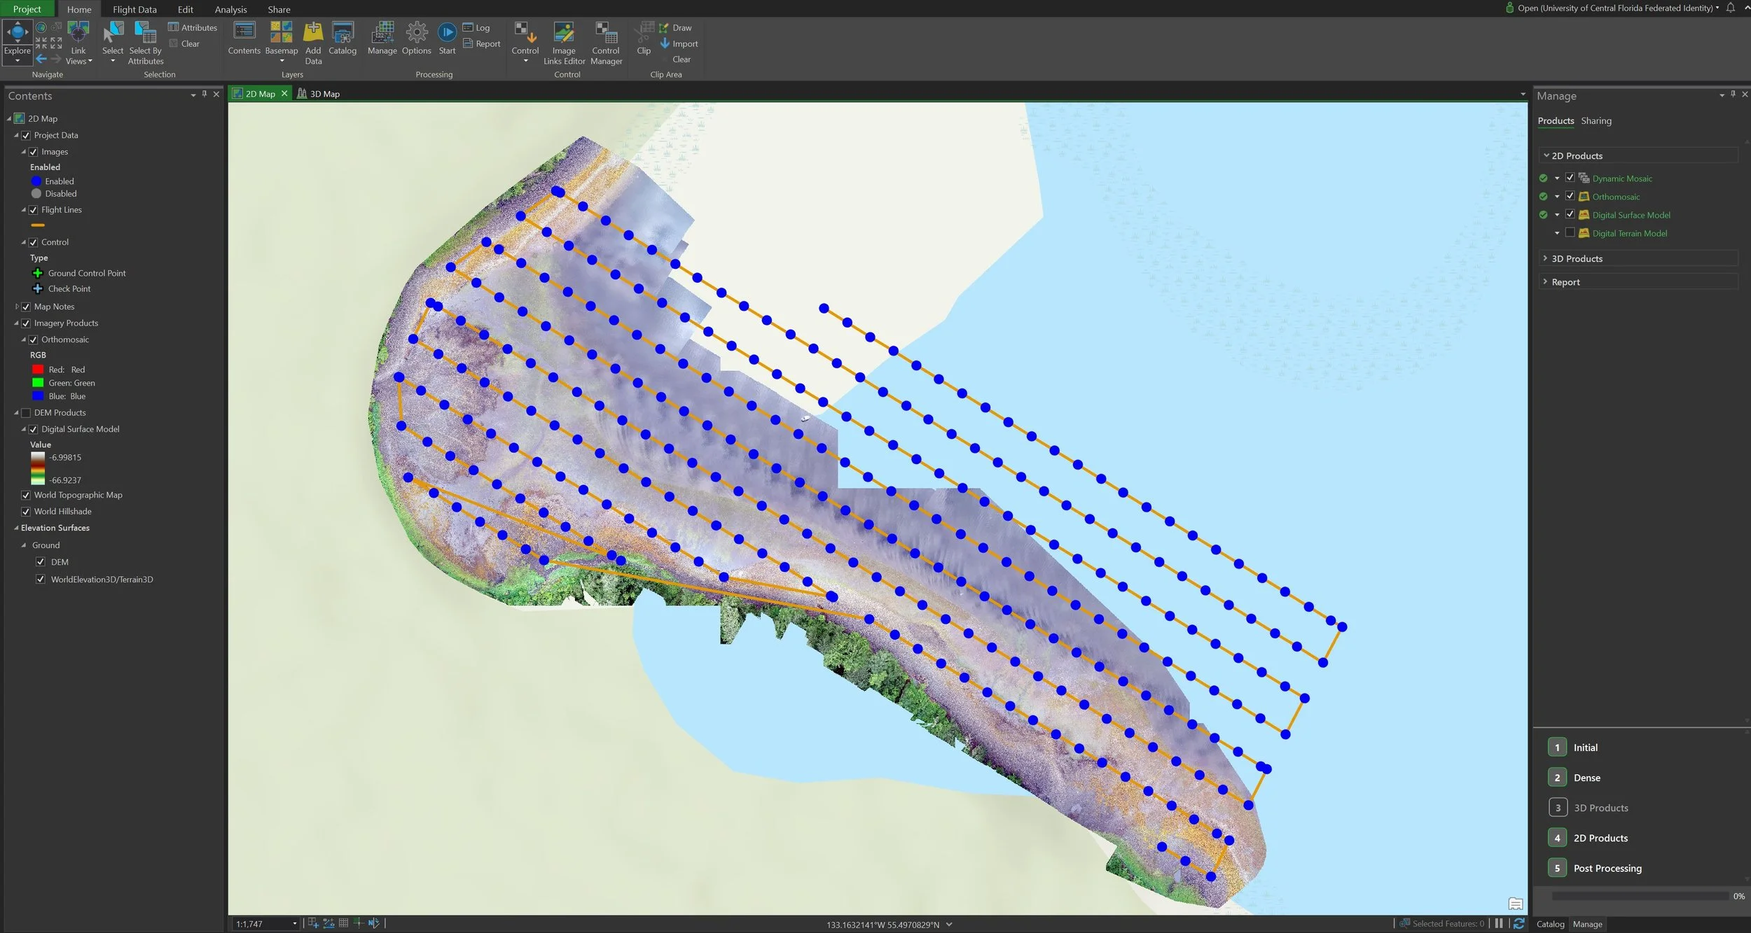
Task: Click the Basemap icon in Layers group
Action: pos(281,33)
